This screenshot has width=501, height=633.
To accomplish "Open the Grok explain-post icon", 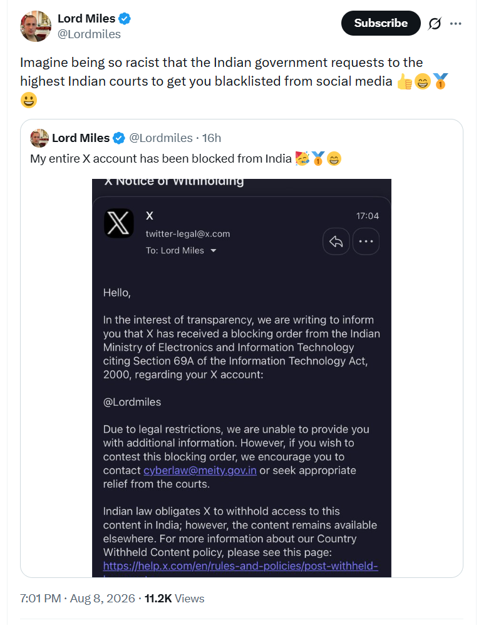I will 435,23.
